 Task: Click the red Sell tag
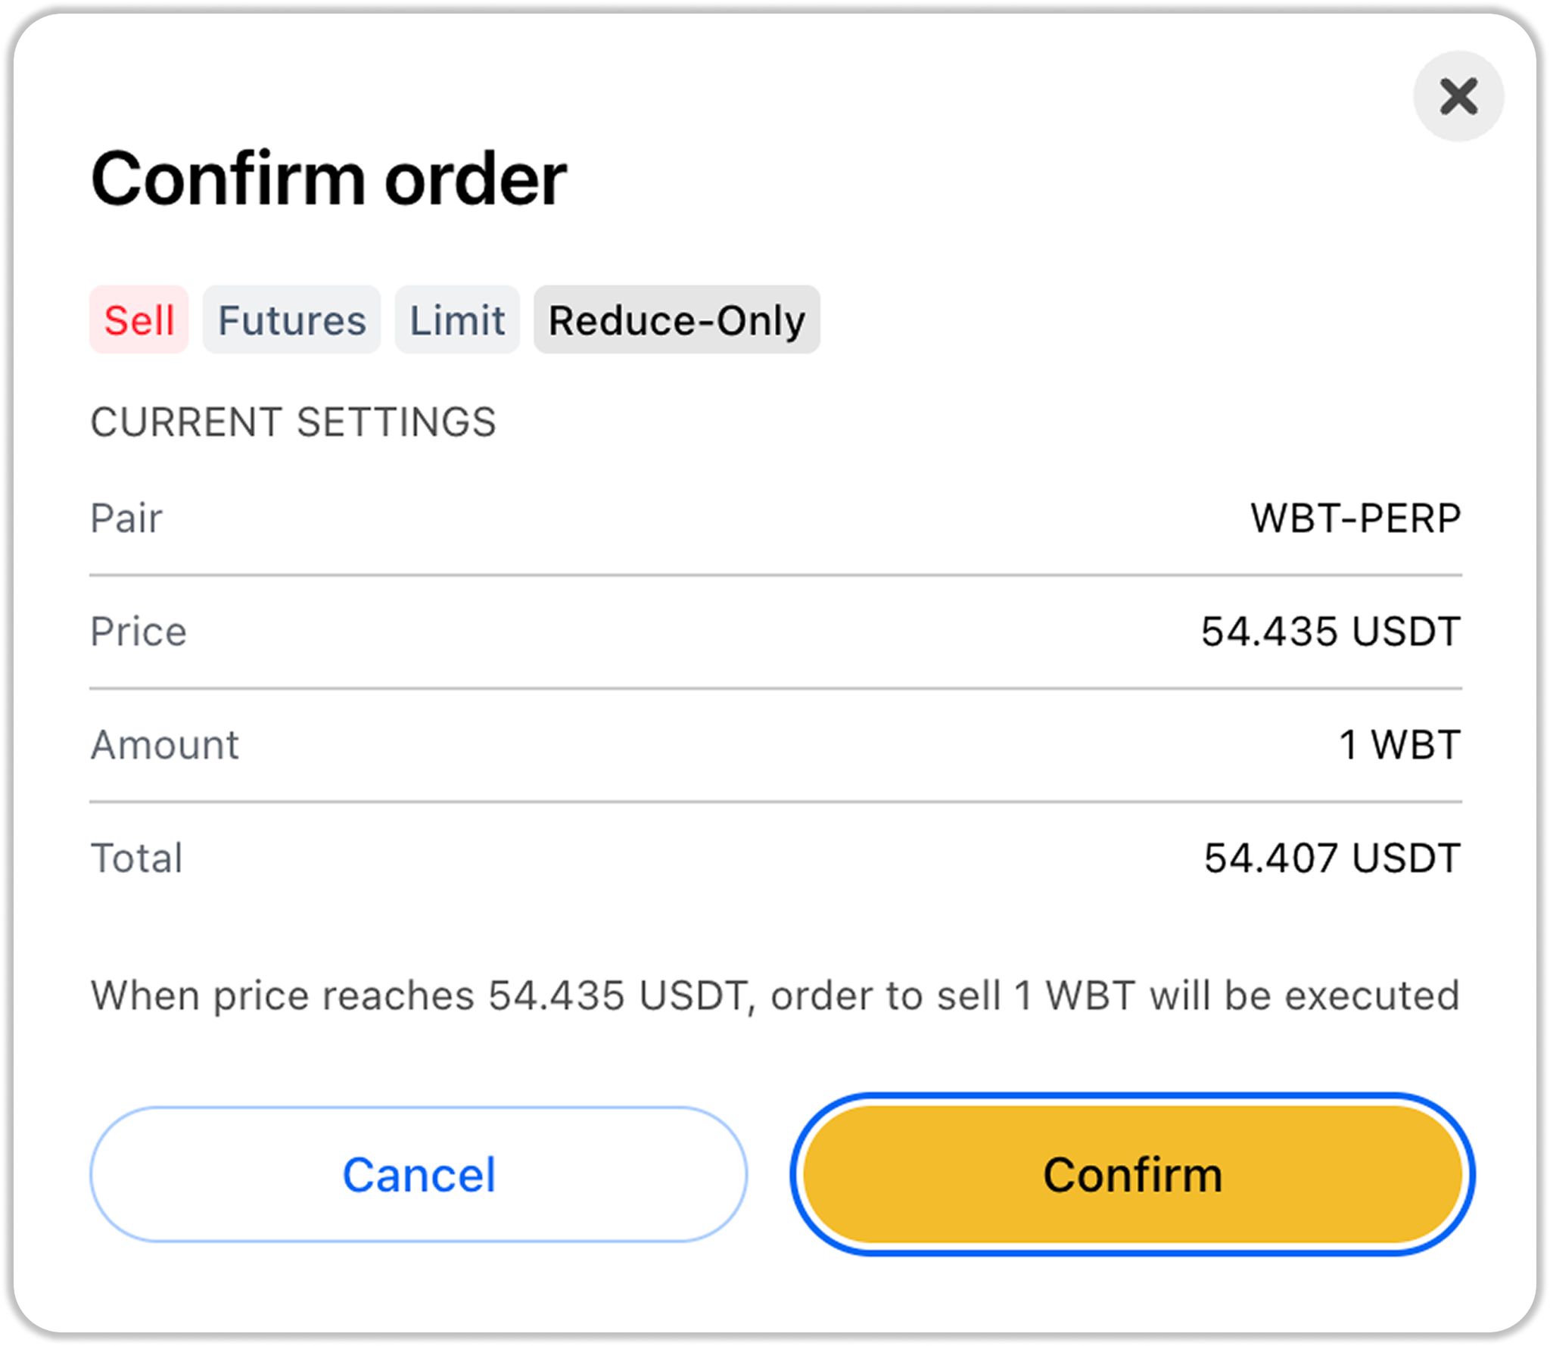click(139, 319)
